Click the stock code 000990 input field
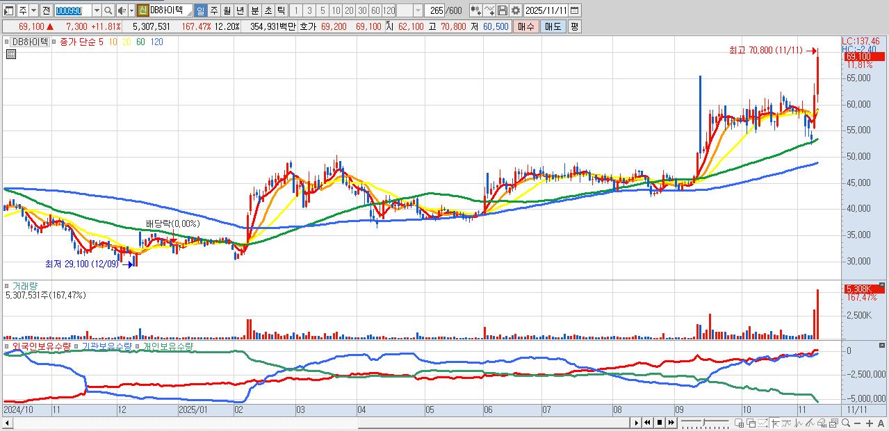 73,10
